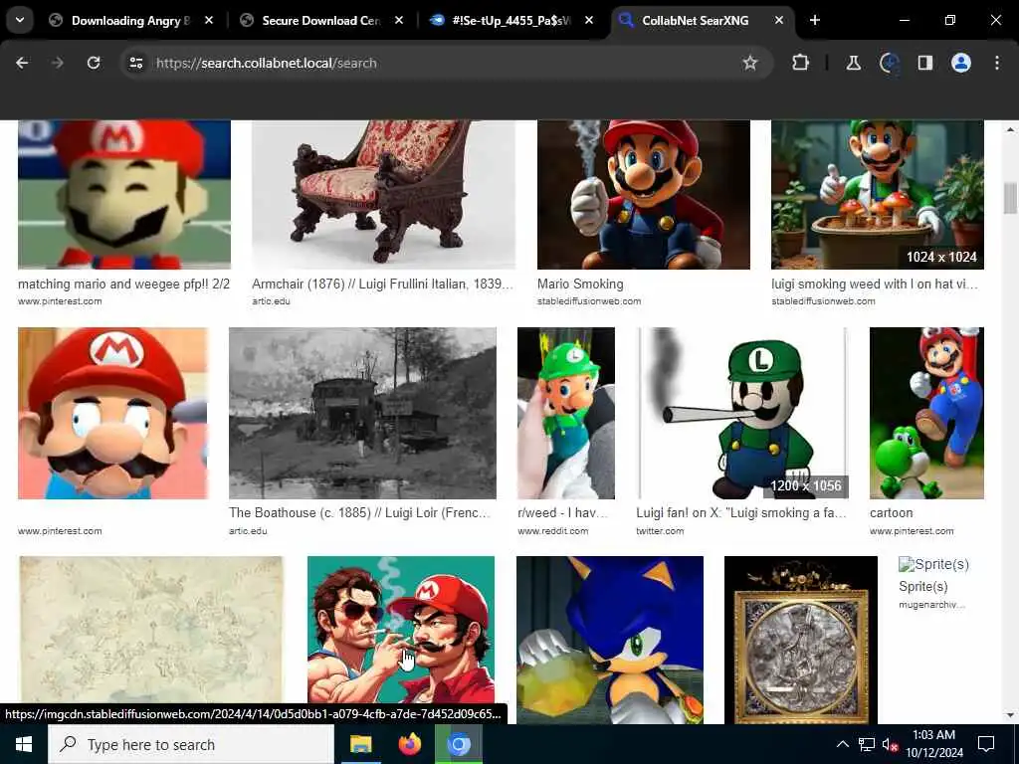
Task: Click 'luigi smoking weed with l on hat' title
Action: click(874, 284)
